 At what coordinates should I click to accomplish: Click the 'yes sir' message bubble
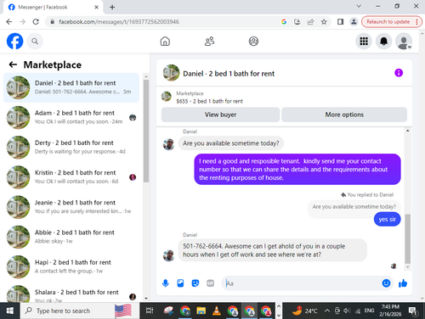387,219
